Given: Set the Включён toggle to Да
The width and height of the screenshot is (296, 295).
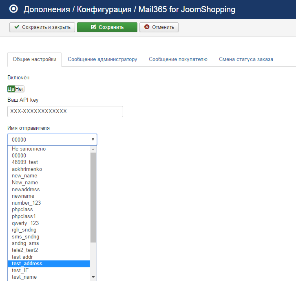Looking at the screenshot, I should (x=11, y=89).
